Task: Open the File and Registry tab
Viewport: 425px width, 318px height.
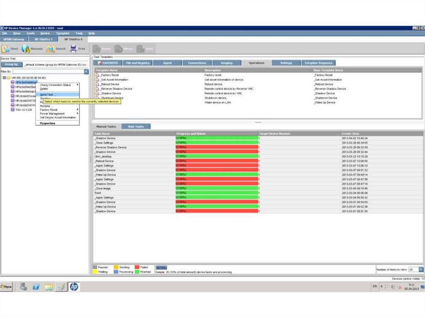Action: point(138,63)
